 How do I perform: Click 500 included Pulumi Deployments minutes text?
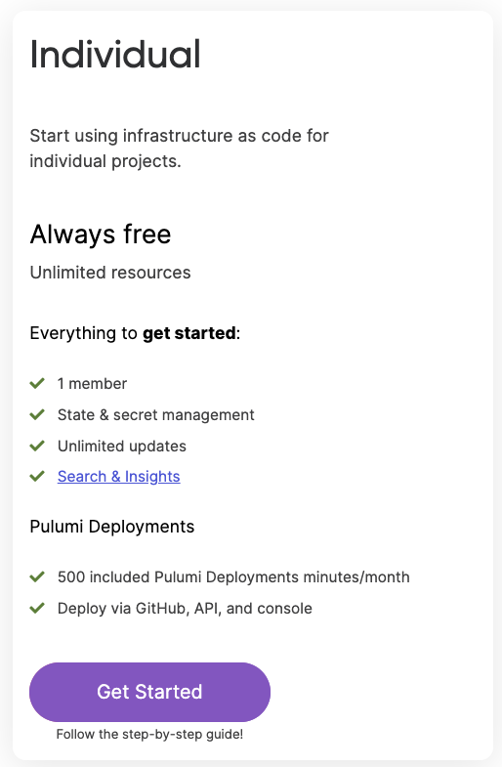tap(233, 577)
